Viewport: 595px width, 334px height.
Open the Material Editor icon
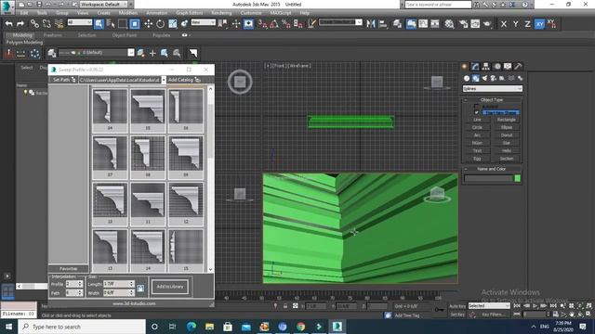(x=449, y=24)
